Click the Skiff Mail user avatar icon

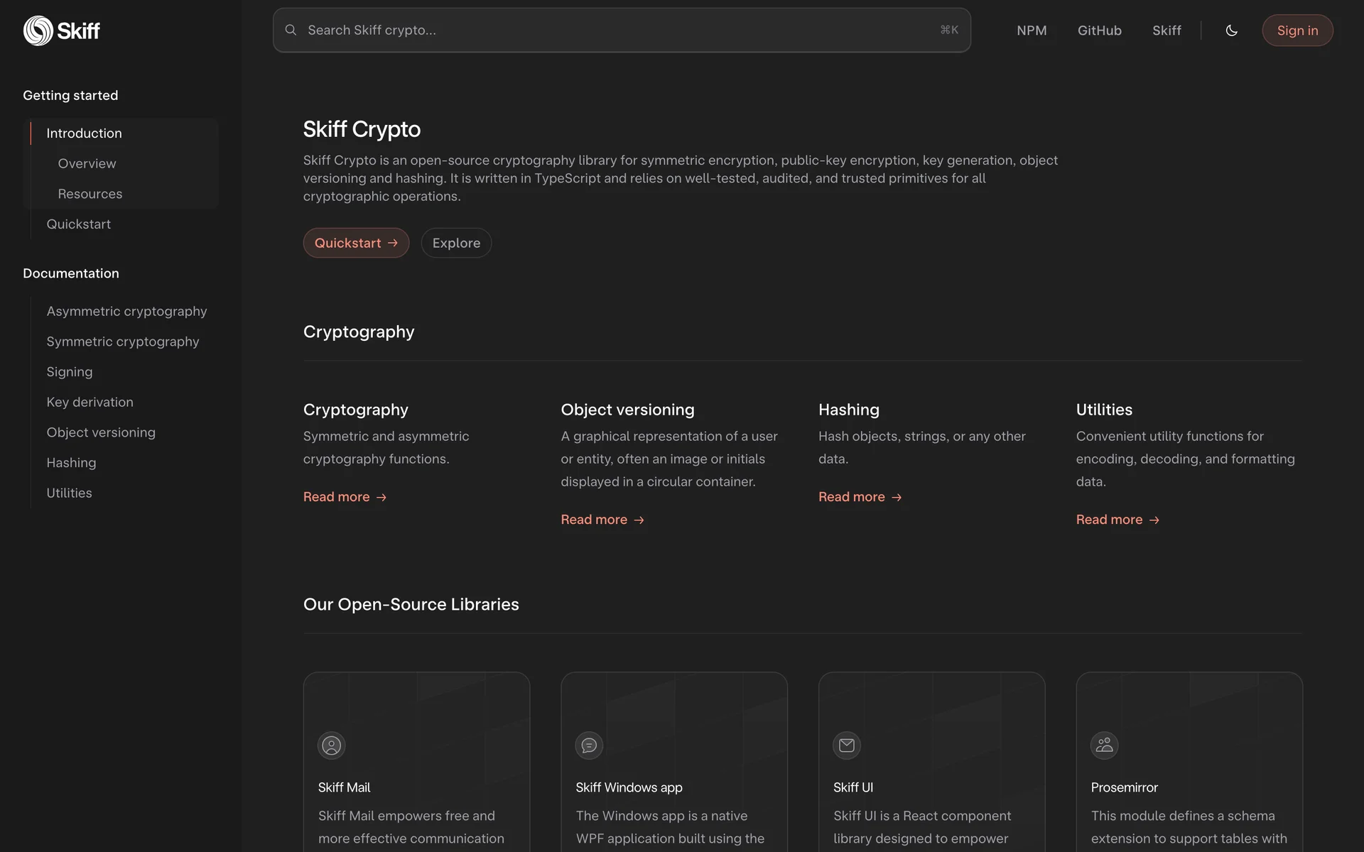(331, 745)
